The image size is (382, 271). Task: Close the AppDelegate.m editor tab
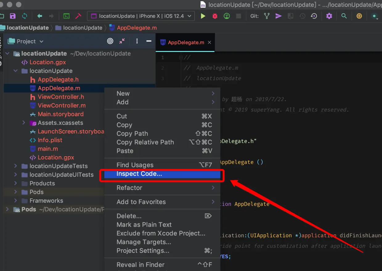click(x=209, y=43)
